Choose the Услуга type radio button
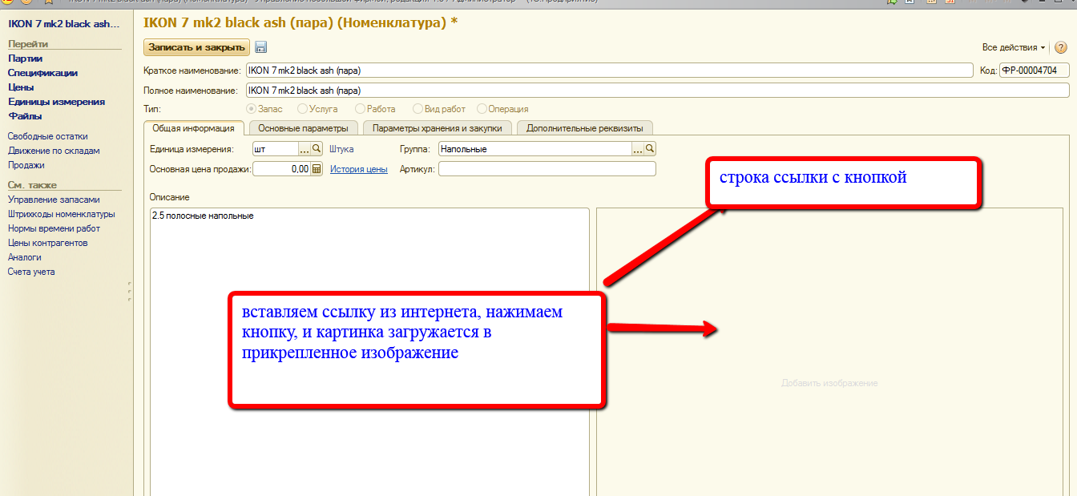The height and width of the screenshot is (496, 1077). [x=302, y=109]
